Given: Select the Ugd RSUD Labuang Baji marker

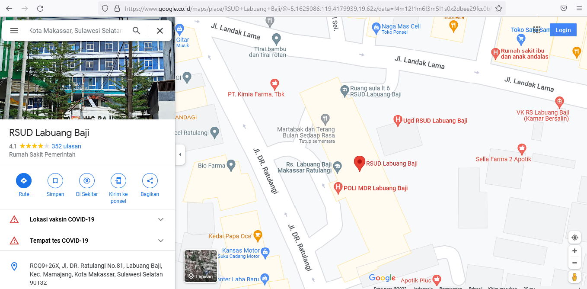Looking at the screenshot, I should click(x=398, y=121).
